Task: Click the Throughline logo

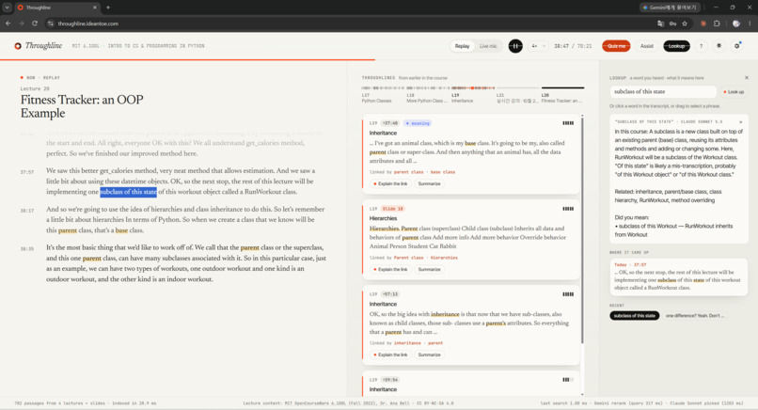Action: [39, 45]
